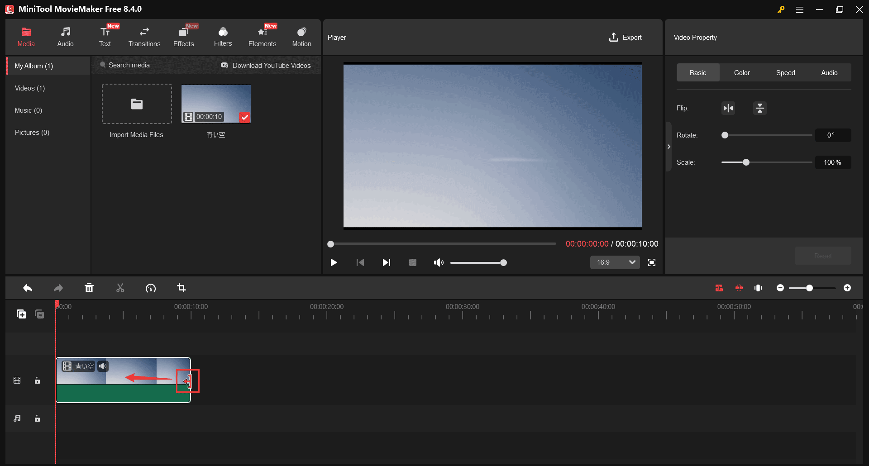Flip the video horizontally

[728, 108]
